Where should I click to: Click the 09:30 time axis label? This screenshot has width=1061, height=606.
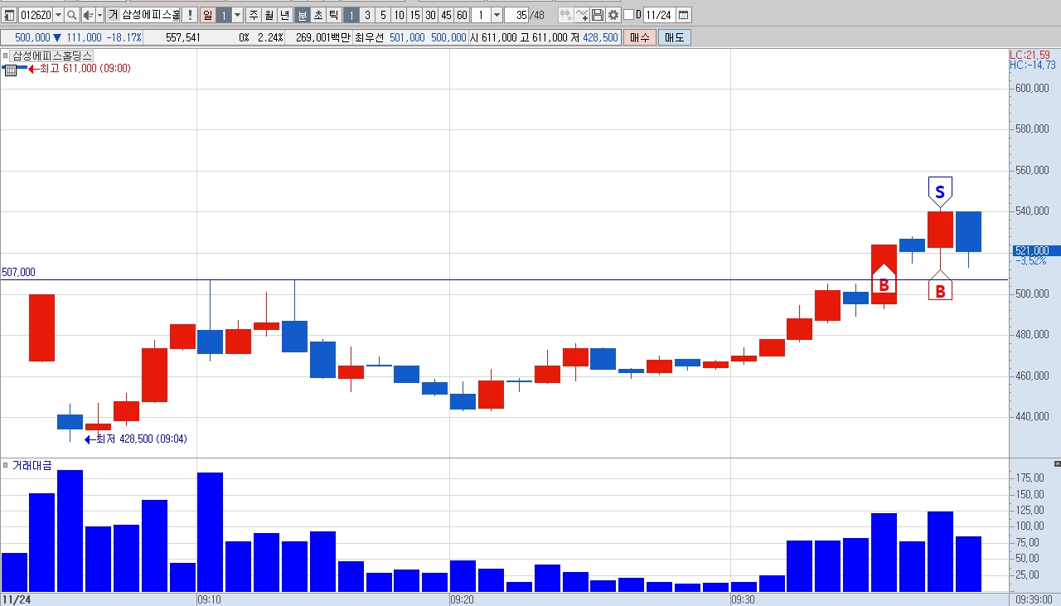pyautogui.click(x=743, y=599)
